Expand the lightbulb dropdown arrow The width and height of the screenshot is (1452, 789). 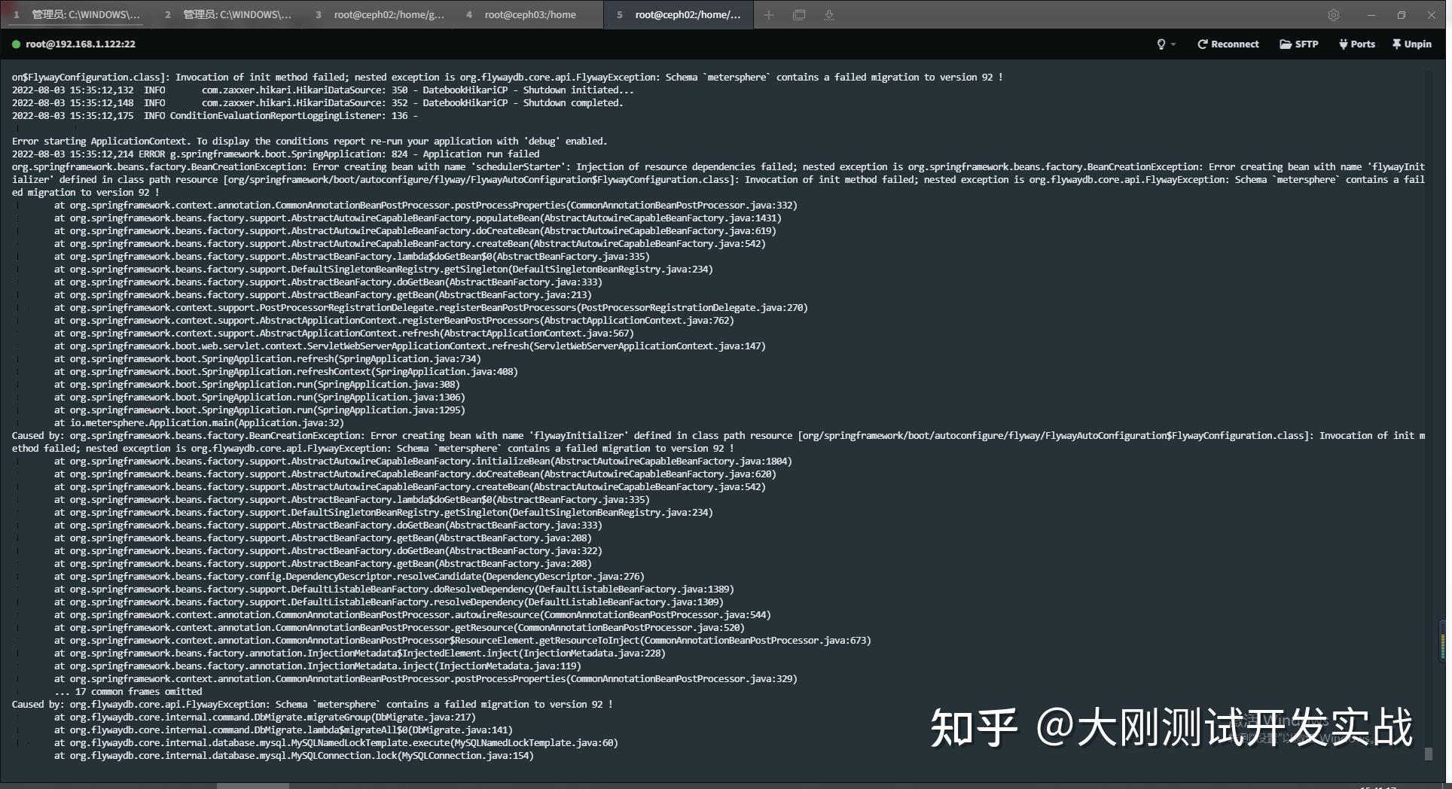[x=1172, y=44]
